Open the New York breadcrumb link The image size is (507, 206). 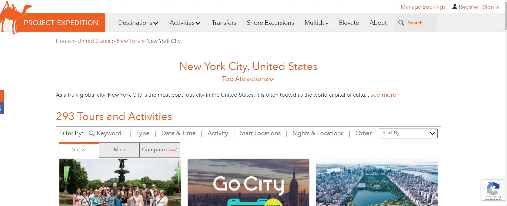(x=128, y=41)
